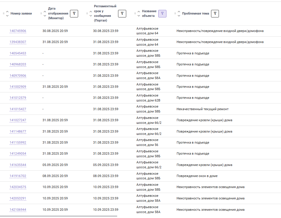Open active filter on Название объекта column
281x218 pixels.
[162, 14]
